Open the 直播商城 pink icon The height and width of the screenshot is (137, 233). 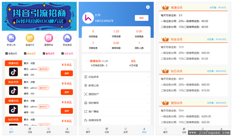[x=48, y=38]
